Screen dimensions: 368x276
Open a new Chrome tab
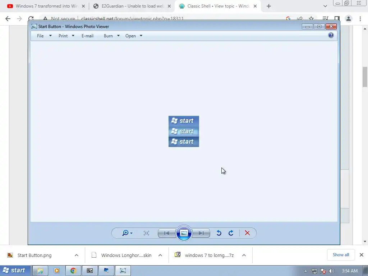tap(269, 6)
